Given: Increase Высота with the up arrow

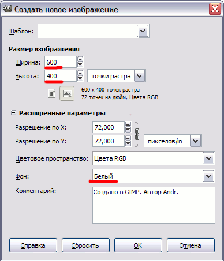Looking at the screenshot, I should click(80, 73).
